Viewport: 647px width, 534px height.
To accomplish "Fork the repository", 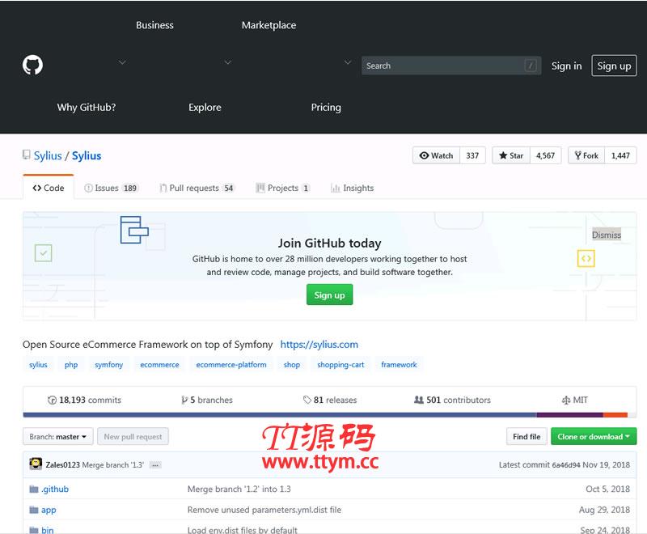I will tap(586, 155).
